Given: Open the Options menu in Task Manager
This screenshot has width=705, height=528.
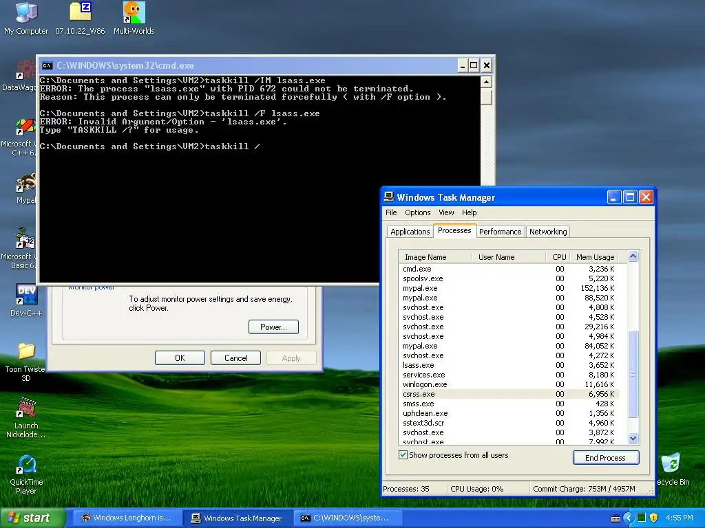Looking at the screenshot, I should tap(418, 212).
